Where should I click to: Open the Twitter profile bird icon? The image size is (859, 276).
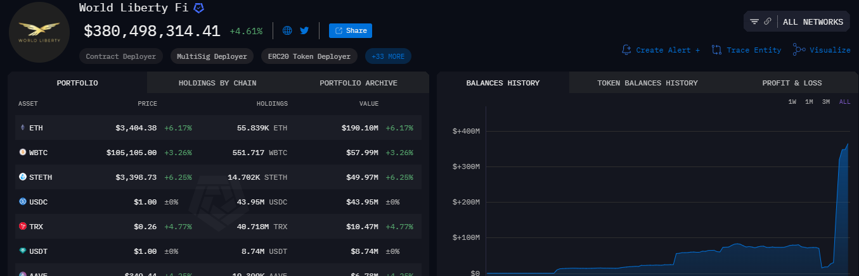tap(304, 30)
